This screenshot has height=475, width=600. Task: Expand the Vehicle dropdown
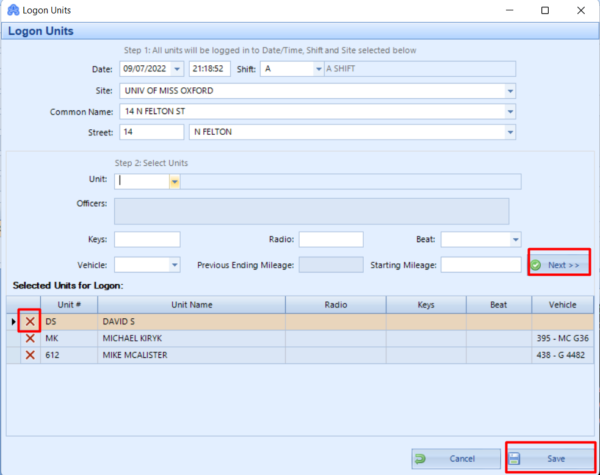[175, 265]
